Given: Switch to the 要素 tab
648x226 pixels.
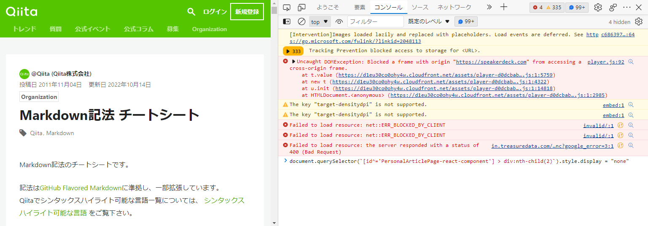Looking at the screenshot, I should [360, 7].
